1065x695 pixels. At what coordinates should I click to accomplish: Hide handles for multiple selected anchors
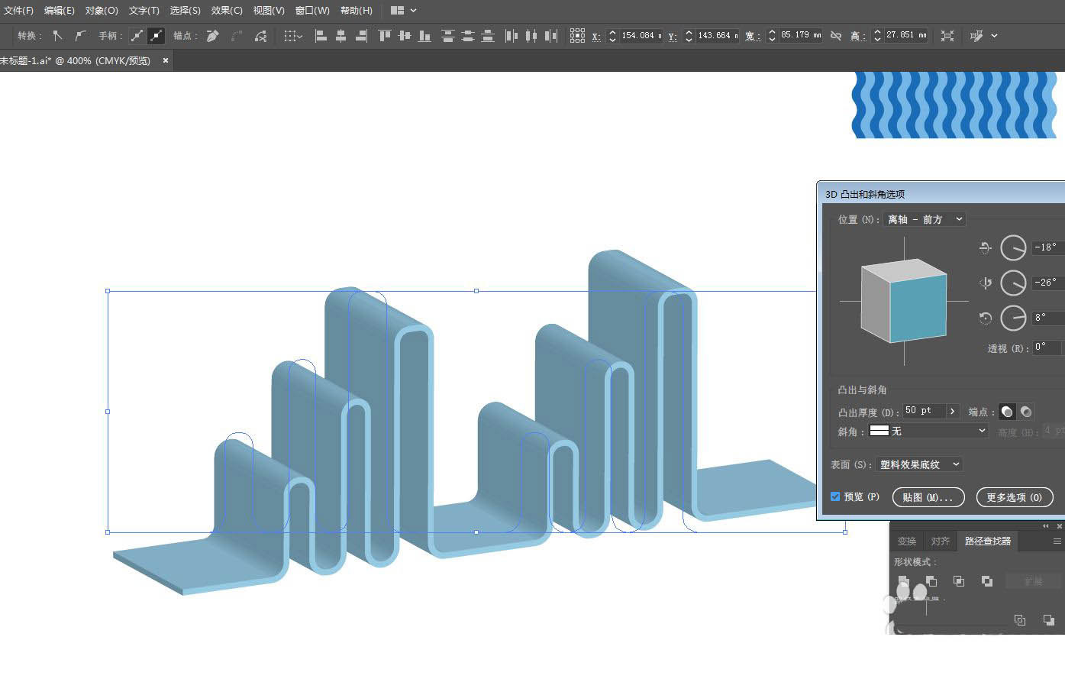pyautogui.click(x=156, y=36)
